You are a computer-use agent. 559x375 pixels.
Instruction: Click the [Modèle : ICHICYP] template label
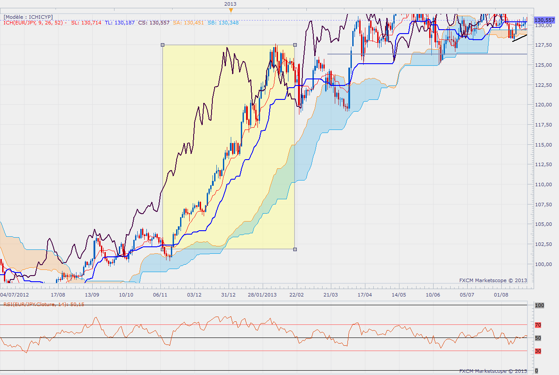(x=28, y=17)
